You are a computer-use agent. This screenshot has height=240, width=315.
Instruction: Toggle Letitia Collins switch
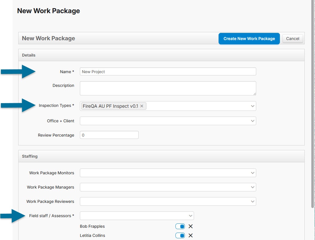180,235
